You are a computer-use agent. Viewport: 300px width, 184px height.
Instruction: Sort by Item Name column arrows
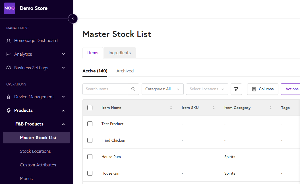171,108
